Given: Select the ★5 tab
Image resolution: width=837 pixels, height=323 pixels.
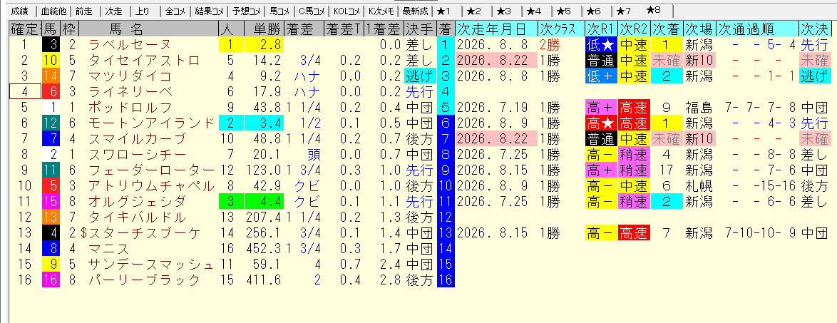Looking at the screenshot, I should (x=563, y=11).
